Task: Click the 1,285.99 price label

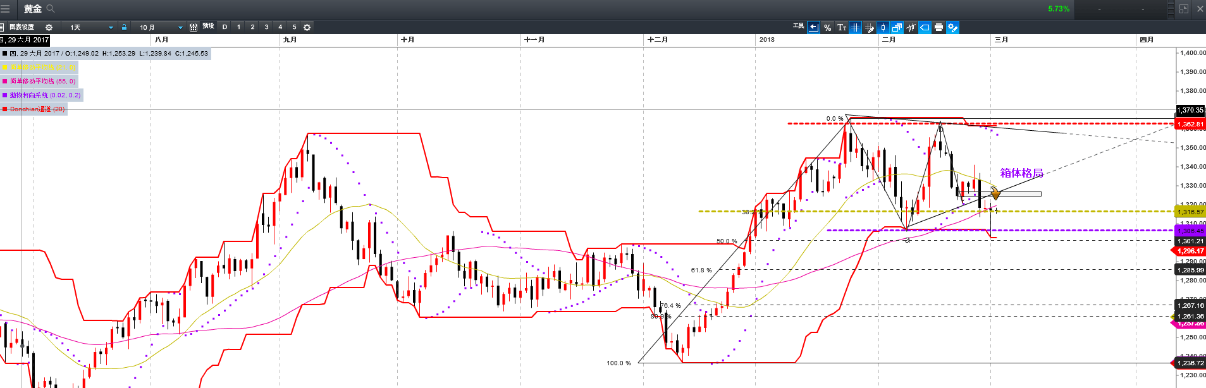Action: point(1190,270)
